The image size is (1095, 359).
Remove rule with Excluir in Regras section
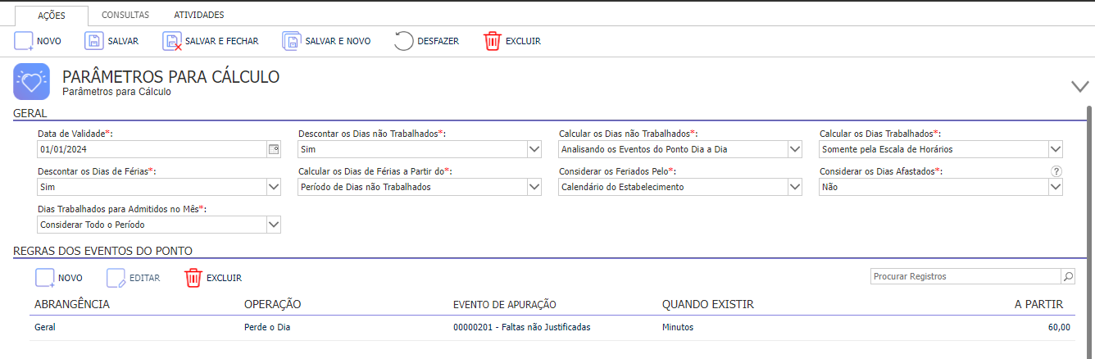(x=193, y=278)
